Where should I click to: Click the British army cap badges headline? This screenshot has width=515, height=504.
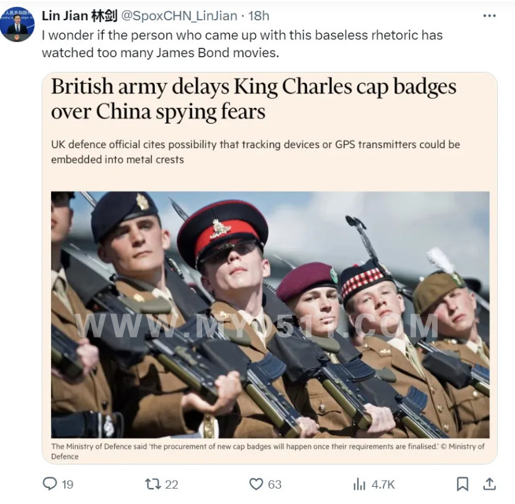[254, 99]
